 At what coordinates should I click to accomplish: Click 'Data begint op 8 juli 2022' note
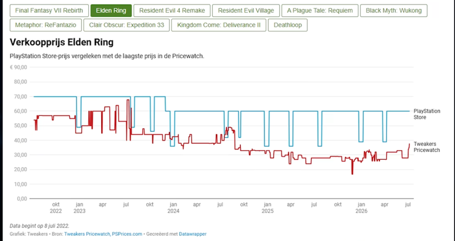coord(39,226)
